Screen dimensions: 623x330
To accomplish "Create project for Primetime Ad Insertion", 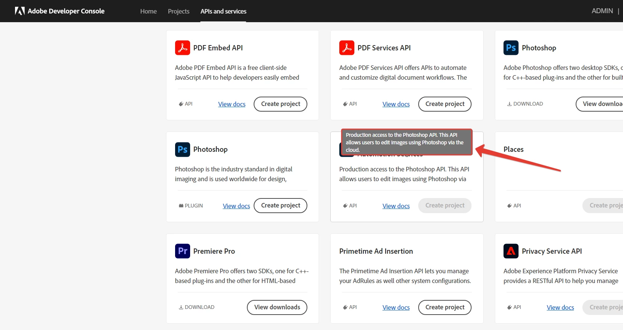I will click(445, 307).
